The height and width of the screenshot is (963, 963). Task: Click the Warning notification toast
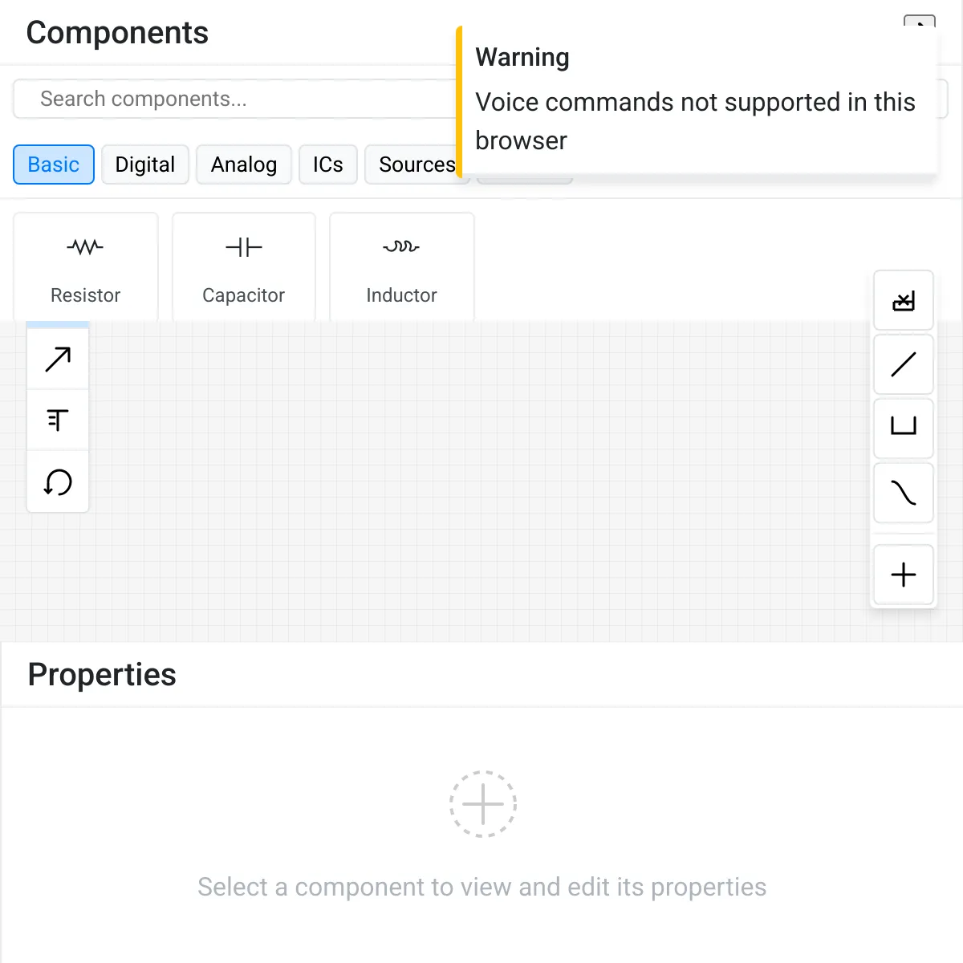(x=697, y=100)
